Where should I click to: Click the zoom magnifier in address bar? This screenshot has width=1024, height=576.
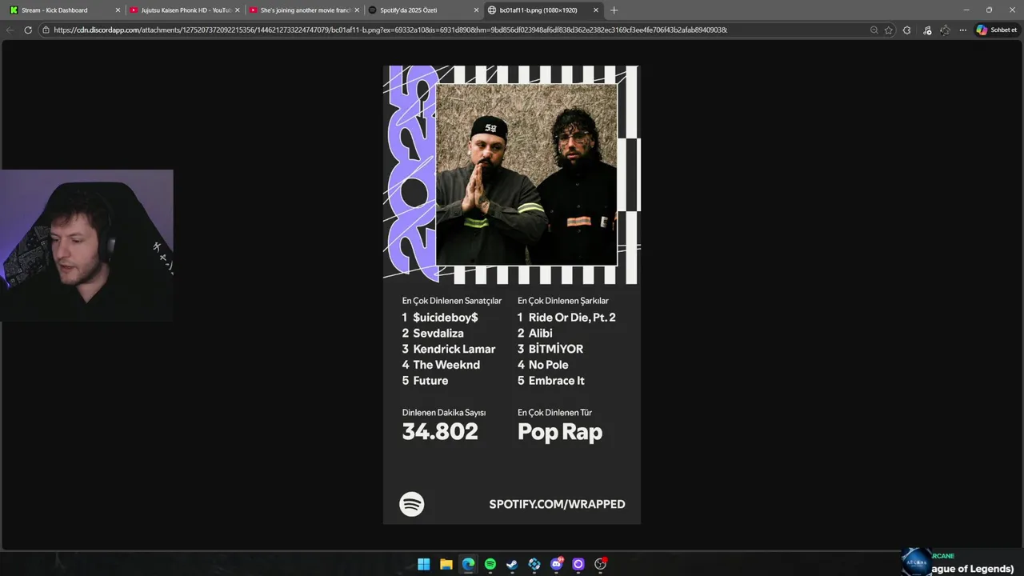click(874, 30)
